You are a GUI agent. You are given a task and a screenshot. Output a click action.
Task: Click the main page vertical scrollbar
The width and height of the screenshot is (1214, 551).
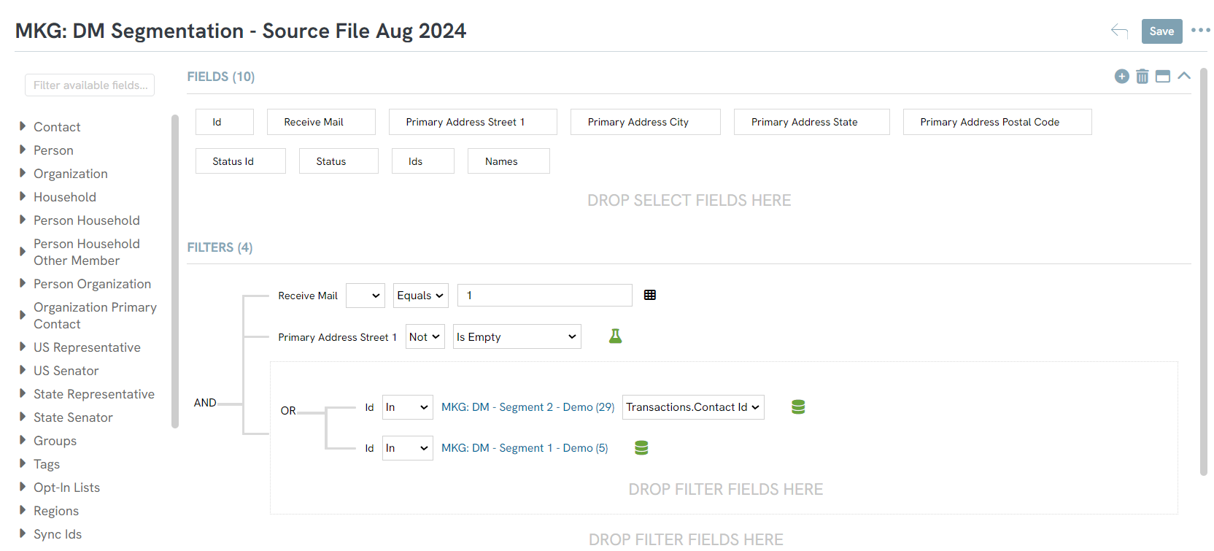(1204, 271)
